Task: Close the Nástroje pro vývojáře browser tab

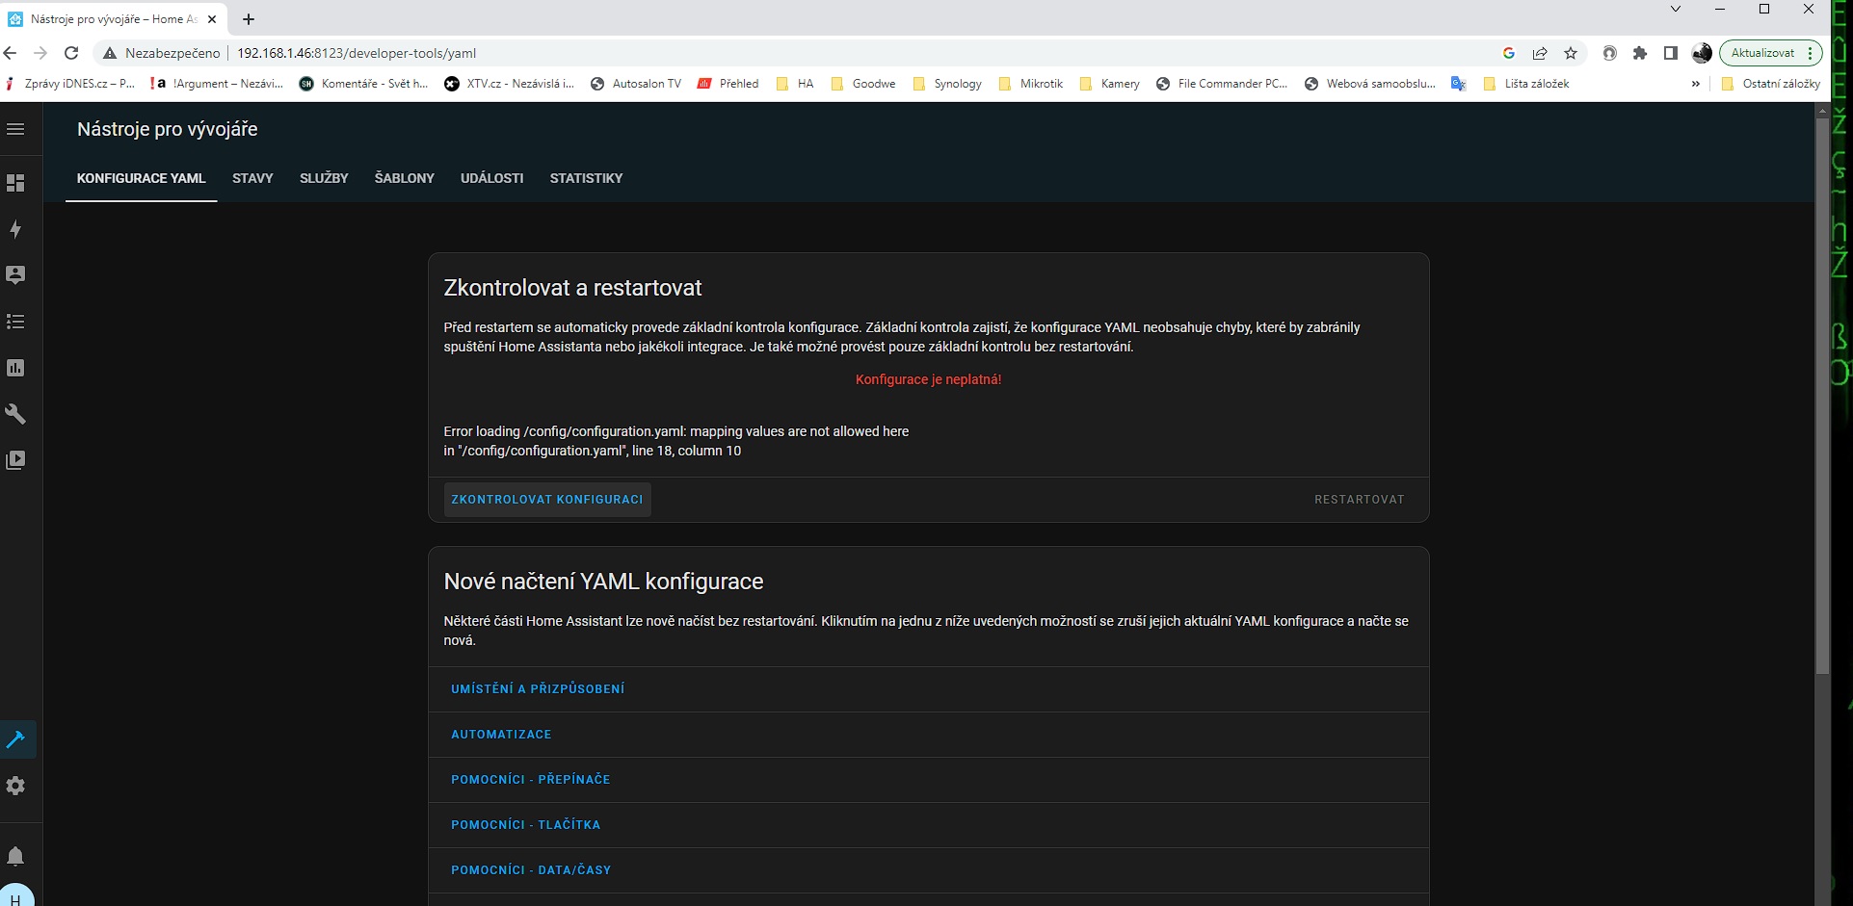Action: pyautogui.click(x=212, y=19)
